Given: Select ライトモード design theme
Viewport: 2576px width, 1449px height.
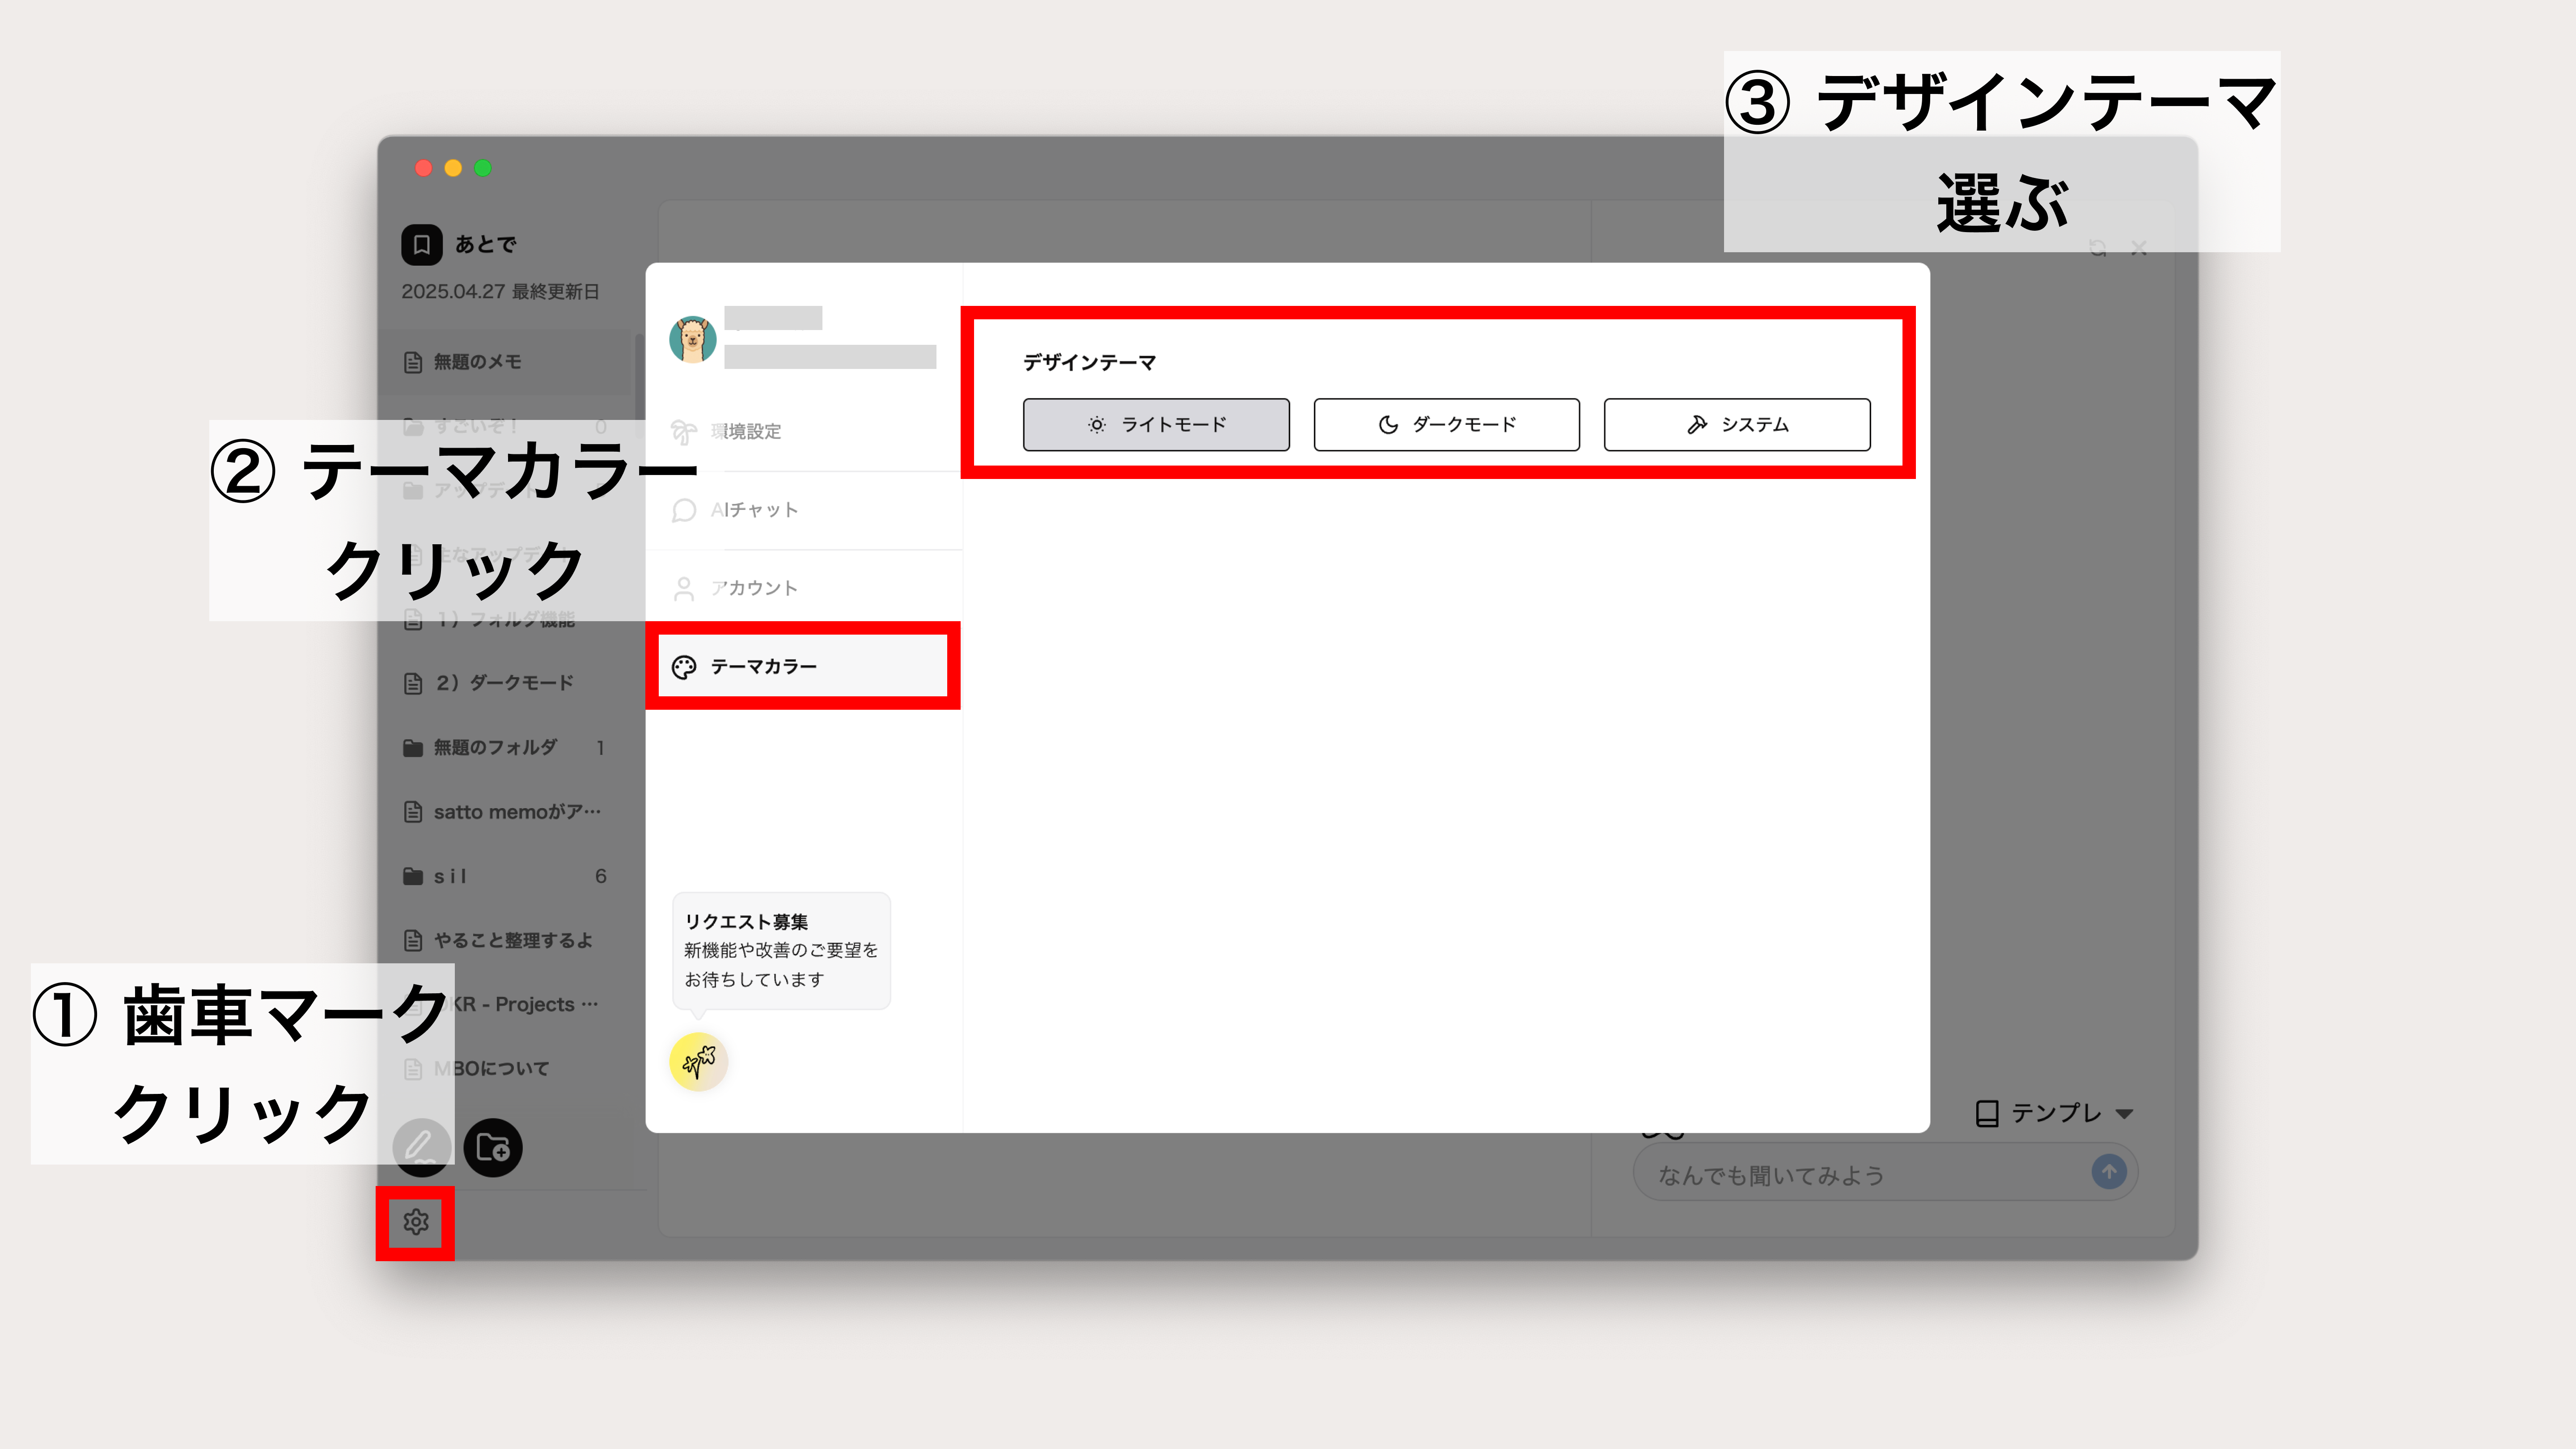Looking at the screenshot, I should point(1156,425).
